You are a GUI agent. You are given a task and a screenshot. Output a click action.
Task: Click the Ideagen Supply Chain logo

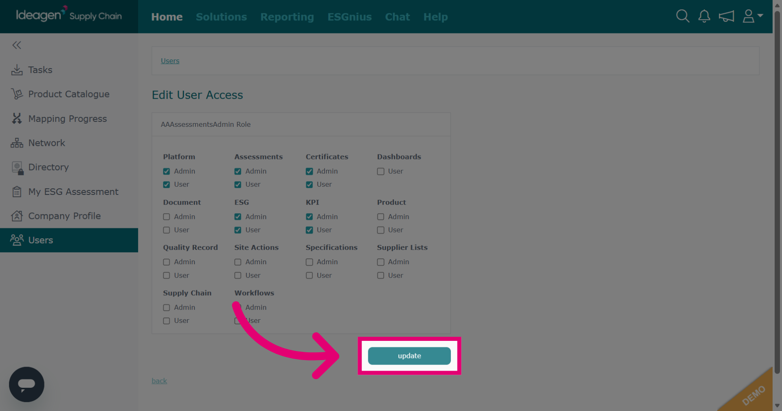coord(69,15)
